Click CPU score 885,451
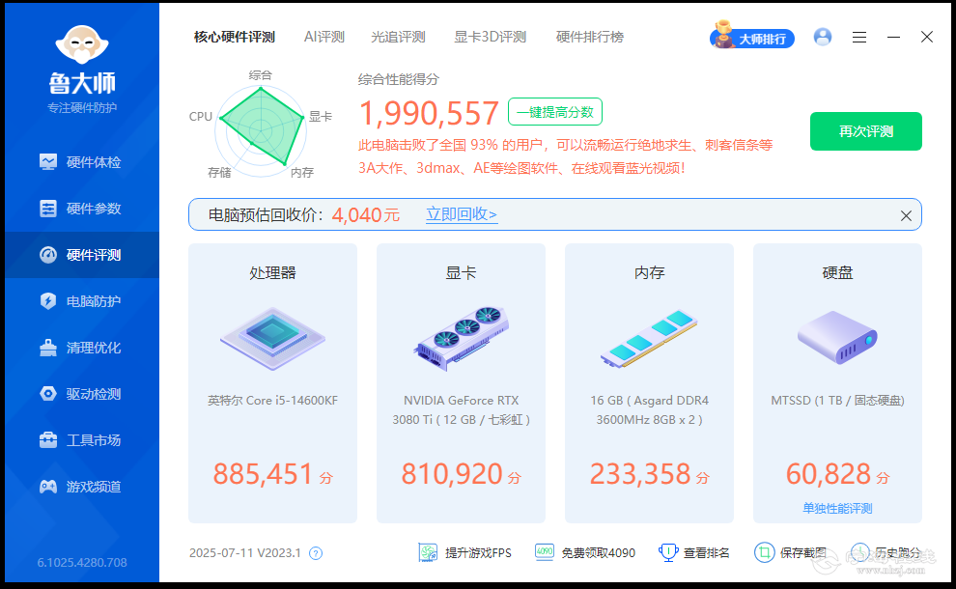The height and width of the screenshot is (589, 956). 263,474
